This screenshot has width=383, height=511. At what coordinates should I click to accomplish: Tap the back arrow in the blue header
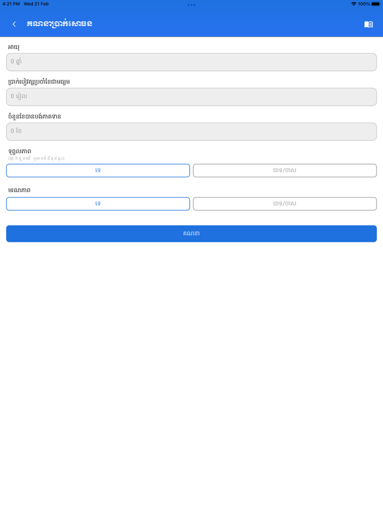(x=14, y=24)
